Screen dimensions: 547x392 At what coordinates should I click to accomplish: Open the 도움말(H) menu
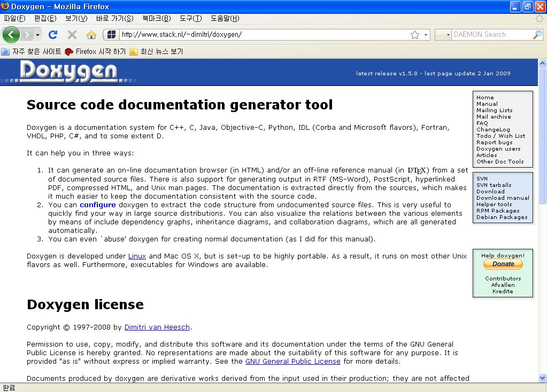coord(225,19)
